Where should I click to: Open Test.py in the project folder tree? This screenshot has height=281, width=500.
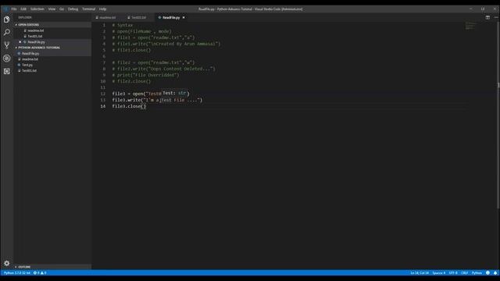tap(27, 65)
